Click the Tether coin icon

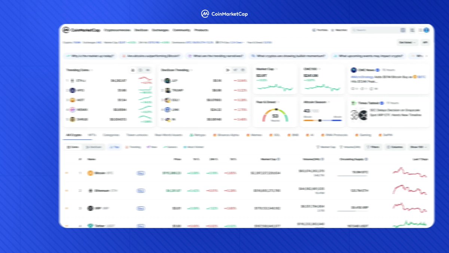[90, 226]
